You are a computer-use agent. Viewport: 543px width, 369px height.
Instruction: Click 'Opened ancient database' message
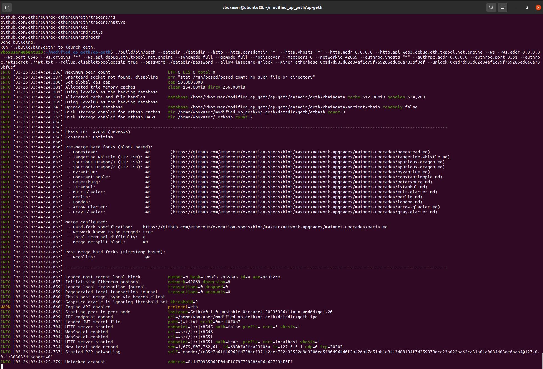pyautogui.click(x=94, y=107)
